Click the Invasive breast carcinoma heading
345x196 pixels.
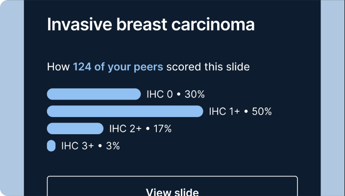(x=151, y=24)
